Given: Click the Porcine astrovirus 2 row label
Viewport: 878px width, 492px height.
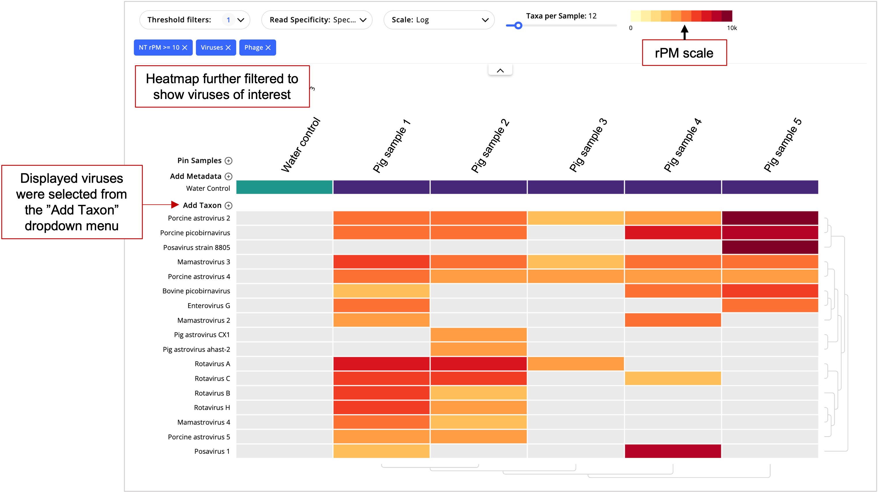Looking at the screenshot, I should (x=199, y=218).
